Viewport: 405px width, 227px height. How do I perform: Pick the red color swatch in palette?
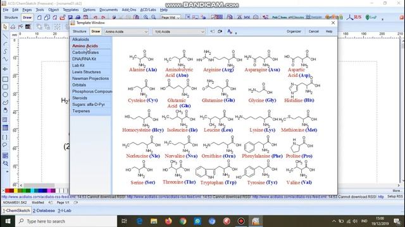click(x=8, y=190)
